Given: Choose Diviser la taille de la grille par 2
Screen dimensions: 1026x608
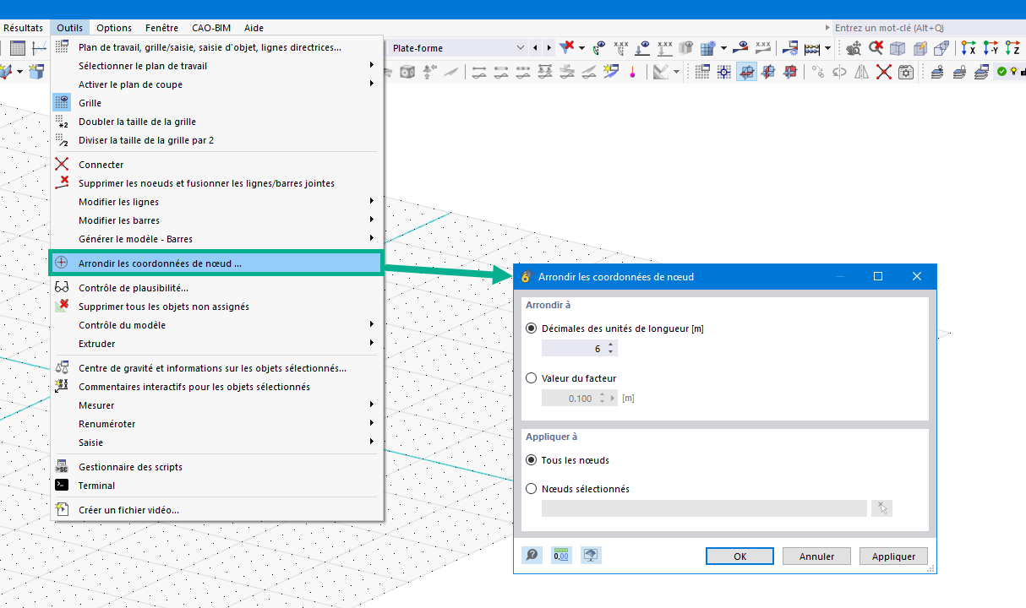Looking at the screenshot, I should click(218, 140).
